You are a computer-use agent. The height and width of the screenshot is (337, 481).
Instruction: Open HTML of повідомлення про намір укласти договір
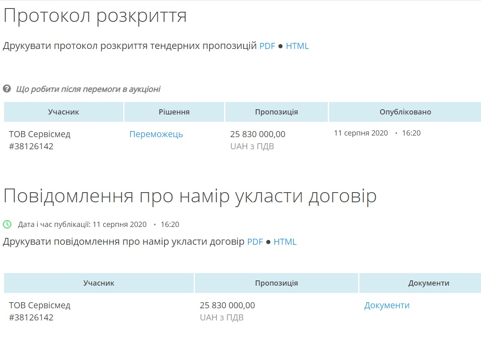coord(285,242)
